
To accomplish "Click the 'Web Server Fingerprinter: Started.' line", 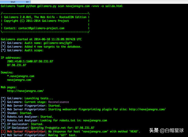I will [x=31, y=106].
